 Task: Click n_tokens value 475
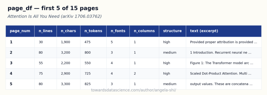click(88, 42)
